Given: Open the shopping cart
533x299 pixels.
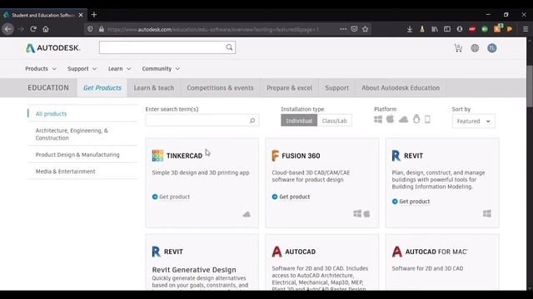Looking at the screenshot, I should coord(458,48).
